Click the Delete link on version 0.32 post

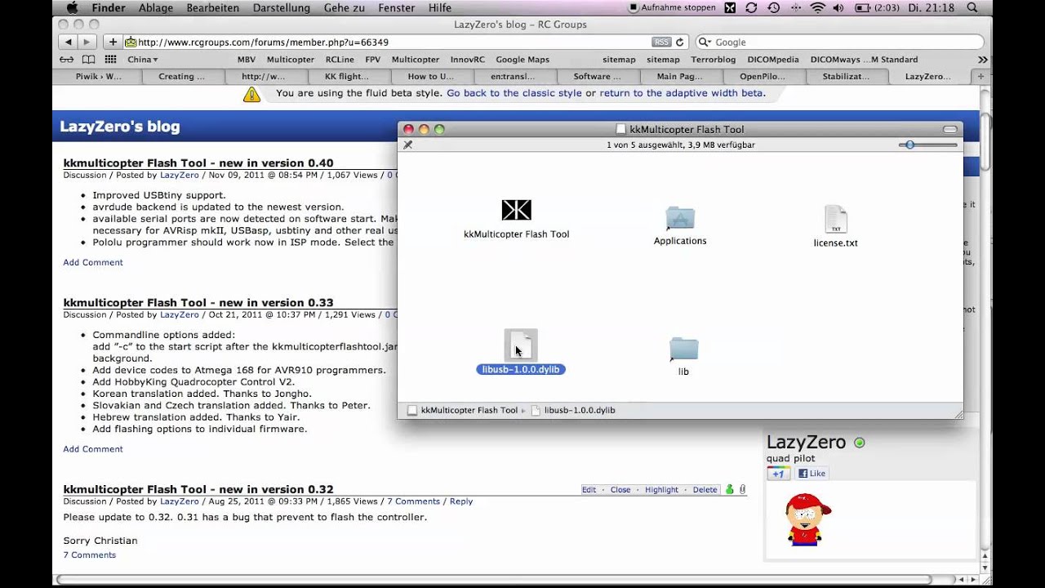pyautogui.click(x=705, y=490)
